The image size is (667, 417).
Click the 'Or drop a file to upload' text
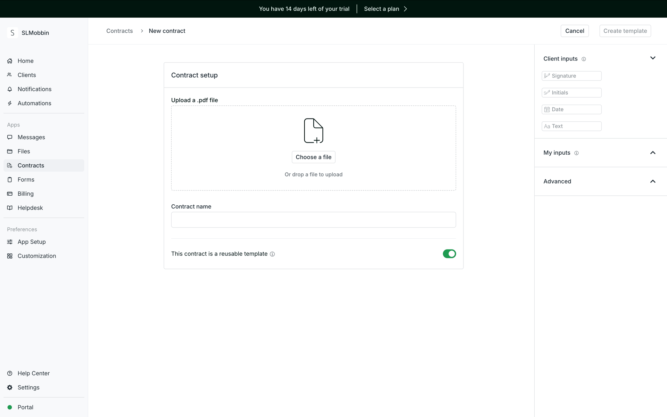coord(313,174)
